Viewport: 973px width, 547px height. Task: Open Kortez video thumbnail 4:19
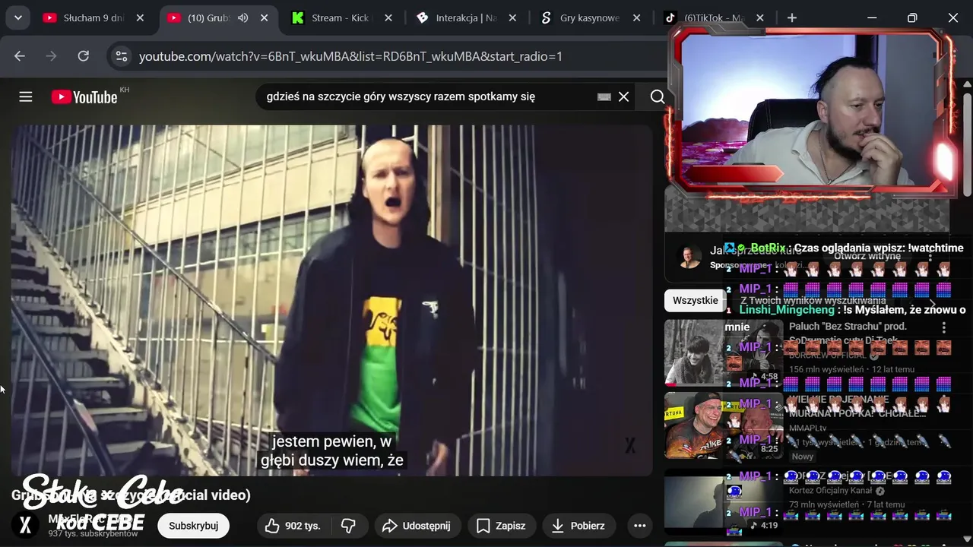[x=723, y=501]
